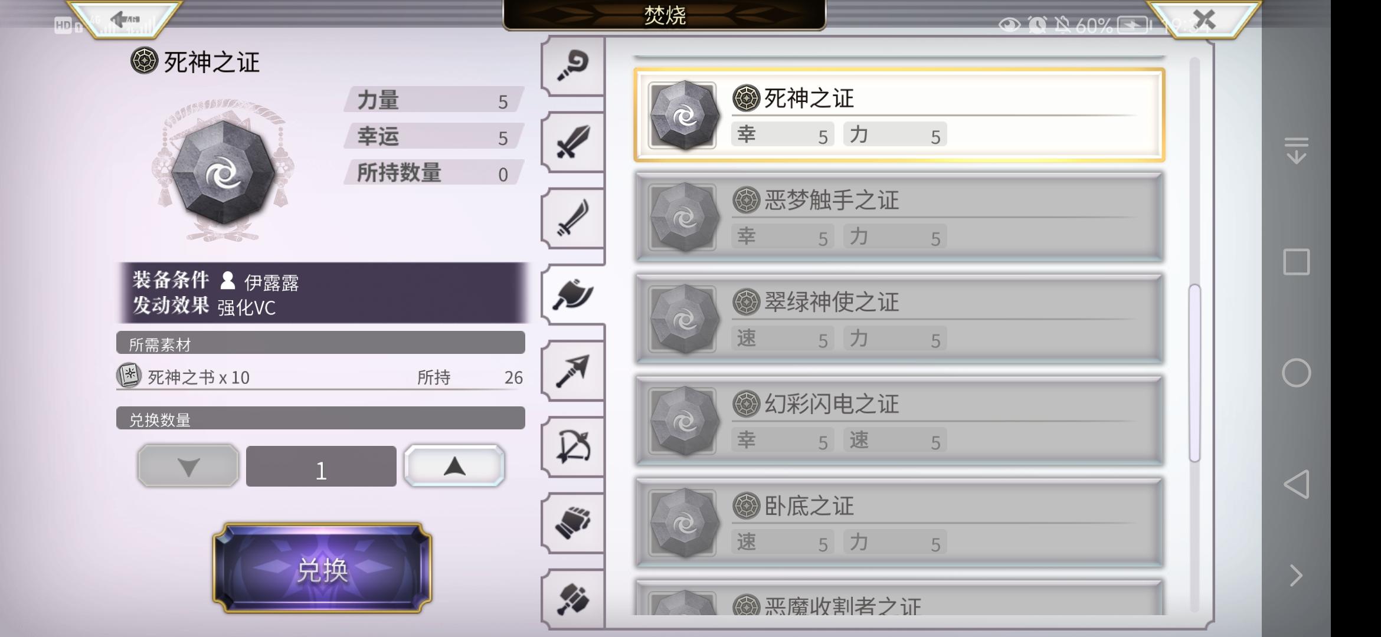This screenshot has height=637, width=1381.
Task: Choose 死神之证 from the list
Action: [899, 115]
